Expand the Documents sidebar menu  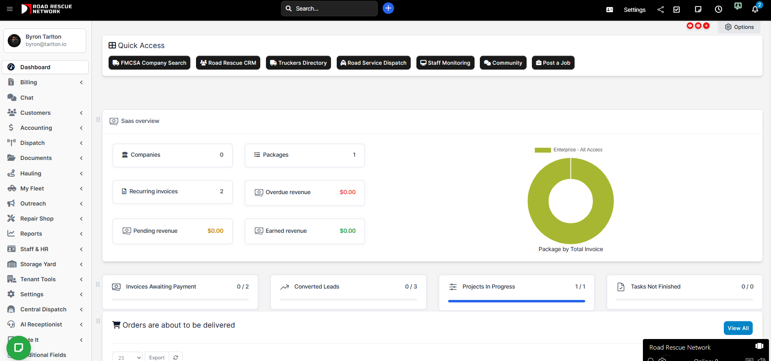pyautogui.click(x=45, y=158)
